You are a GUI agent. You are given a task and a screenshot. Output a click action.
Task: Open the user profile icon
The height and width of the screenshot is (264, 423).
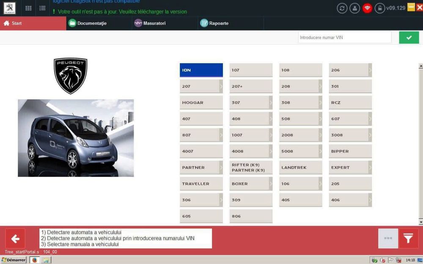tap(354, 8)
